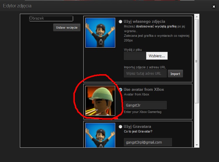
Task: Close the Edytor zdjęcia dialog
Action: pos(214,6)
